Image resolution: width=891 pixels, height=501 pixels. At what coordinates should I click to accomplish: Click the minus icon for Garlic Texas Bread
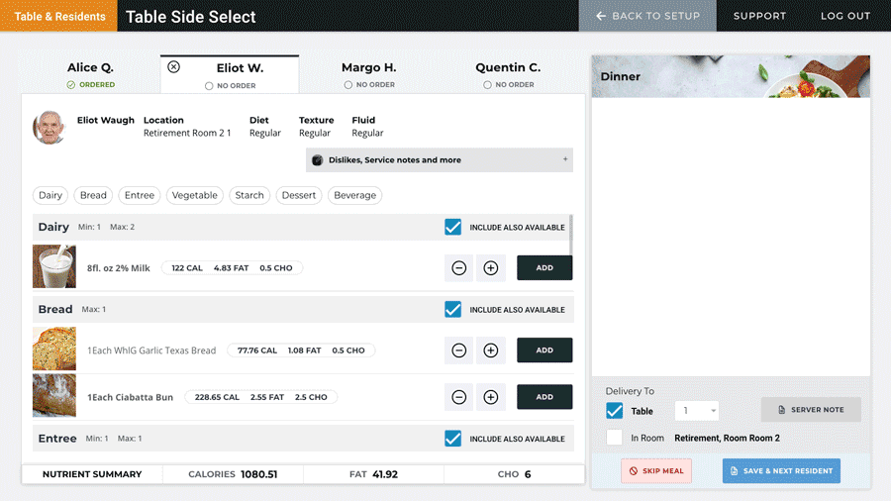[459, 351]
